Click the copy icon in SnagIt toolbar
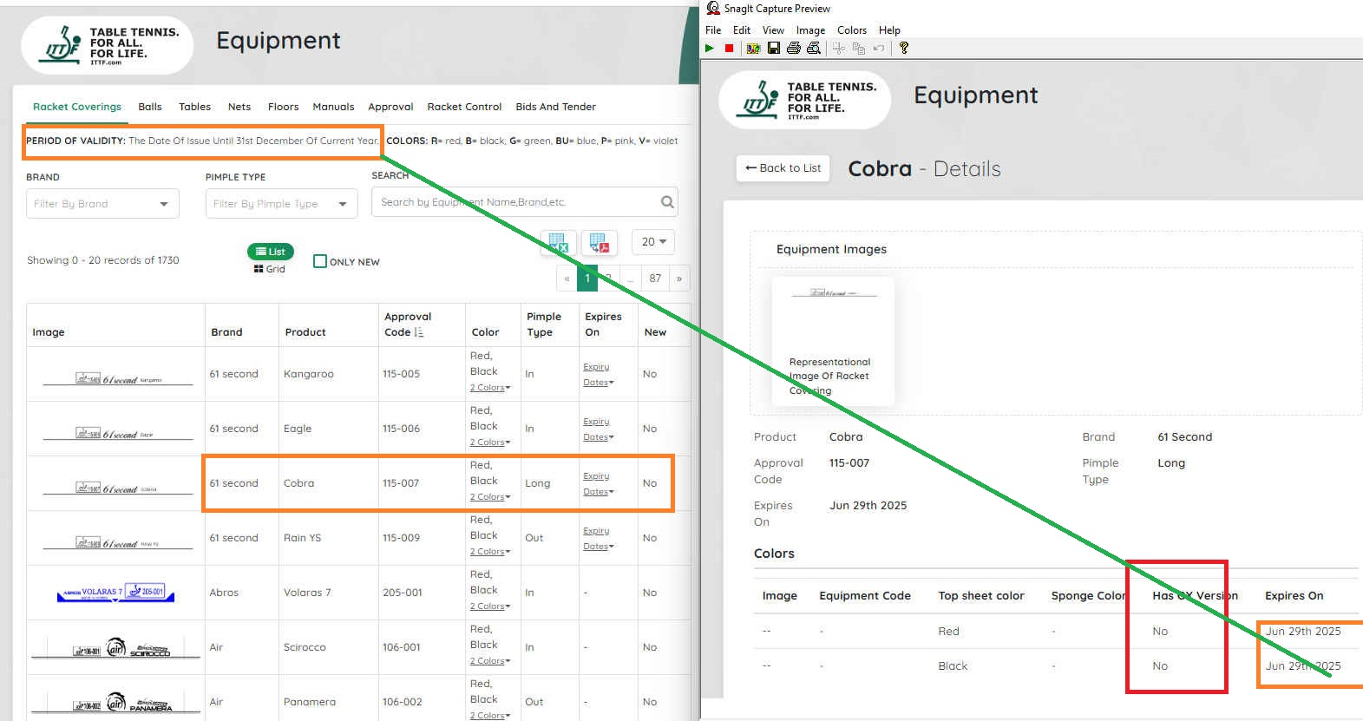 coord(859,49)
